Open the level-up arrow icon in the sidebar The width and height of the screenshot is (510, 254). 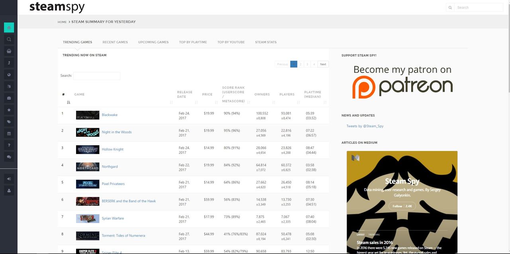(x=9, y=63)
